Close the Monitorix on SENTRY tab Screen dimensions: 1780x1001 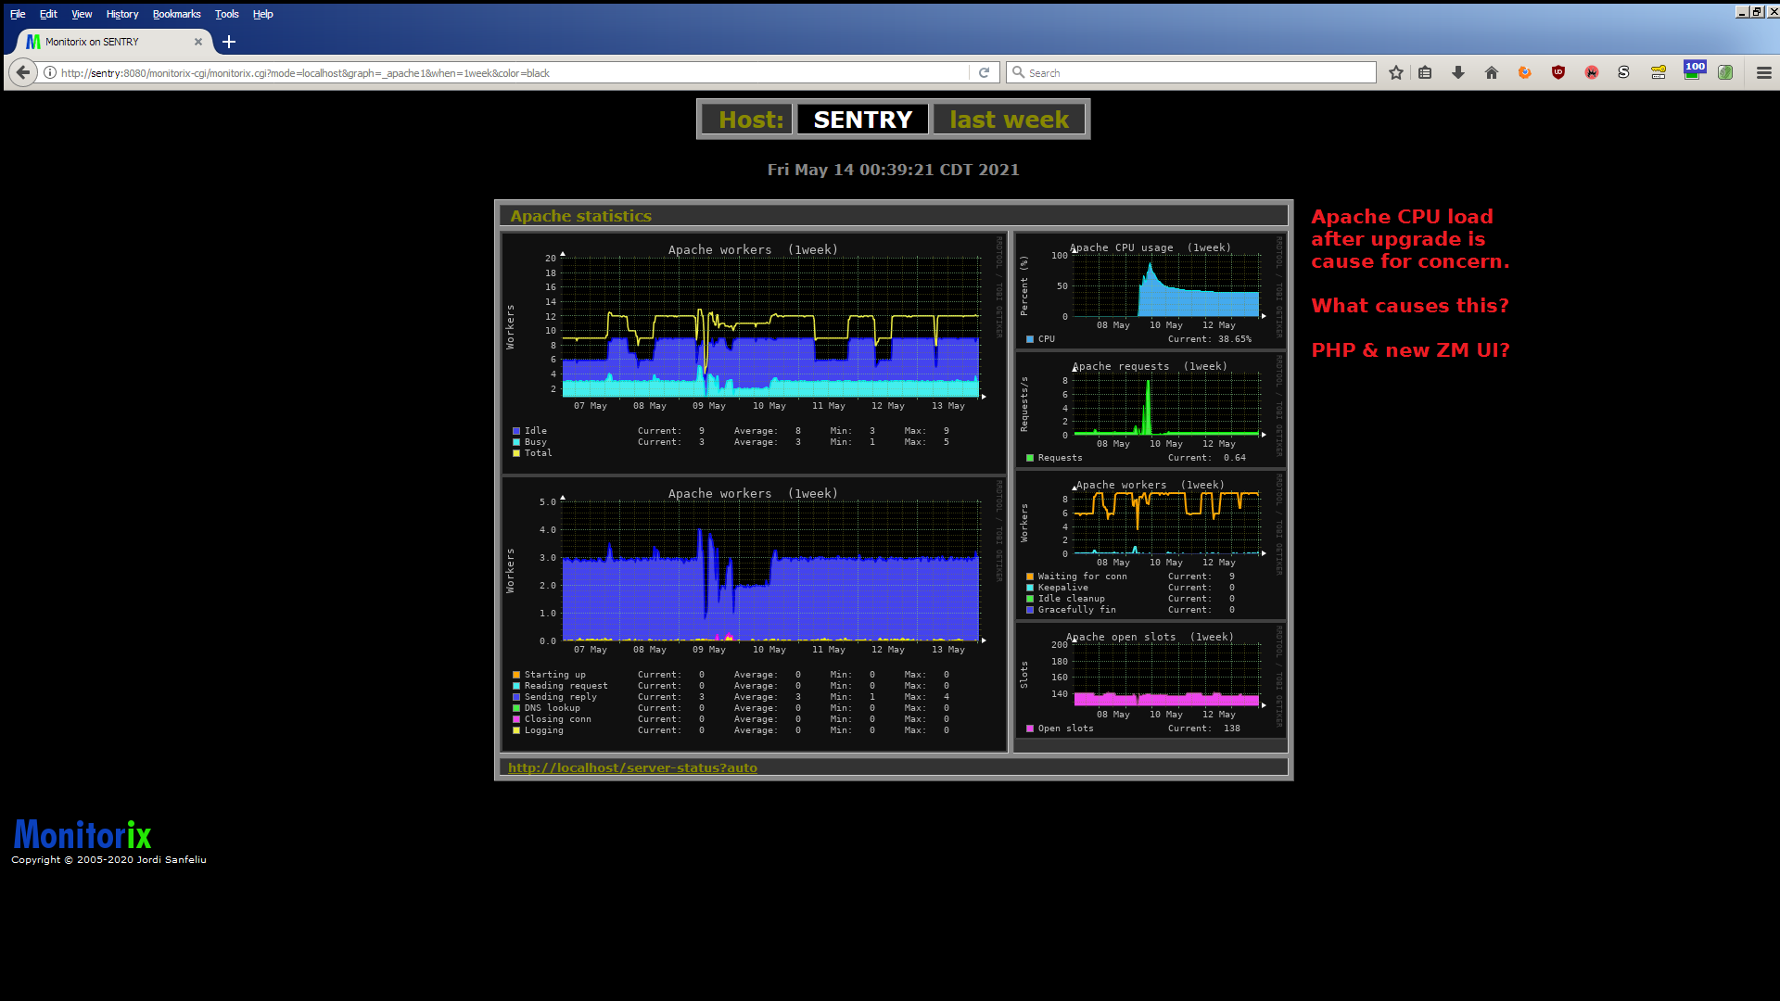(198, 42)
